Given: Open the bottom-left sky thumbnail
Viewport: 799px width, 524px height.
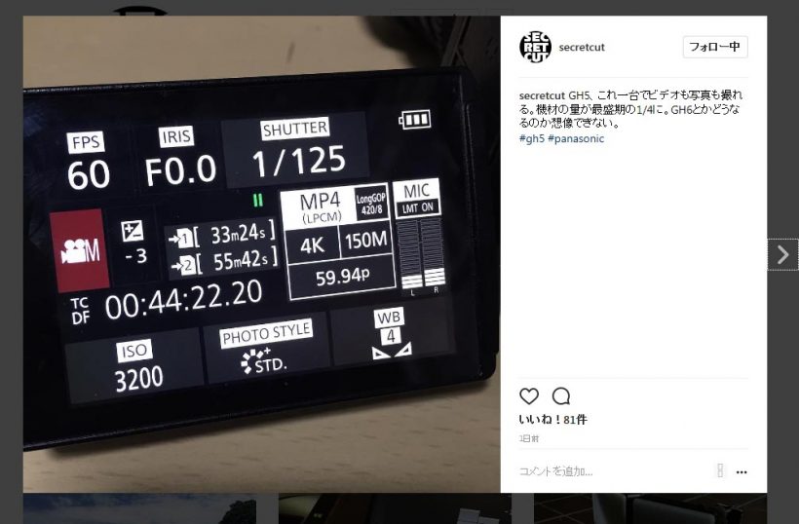Looking at the screenshot, I should (139, 508).
